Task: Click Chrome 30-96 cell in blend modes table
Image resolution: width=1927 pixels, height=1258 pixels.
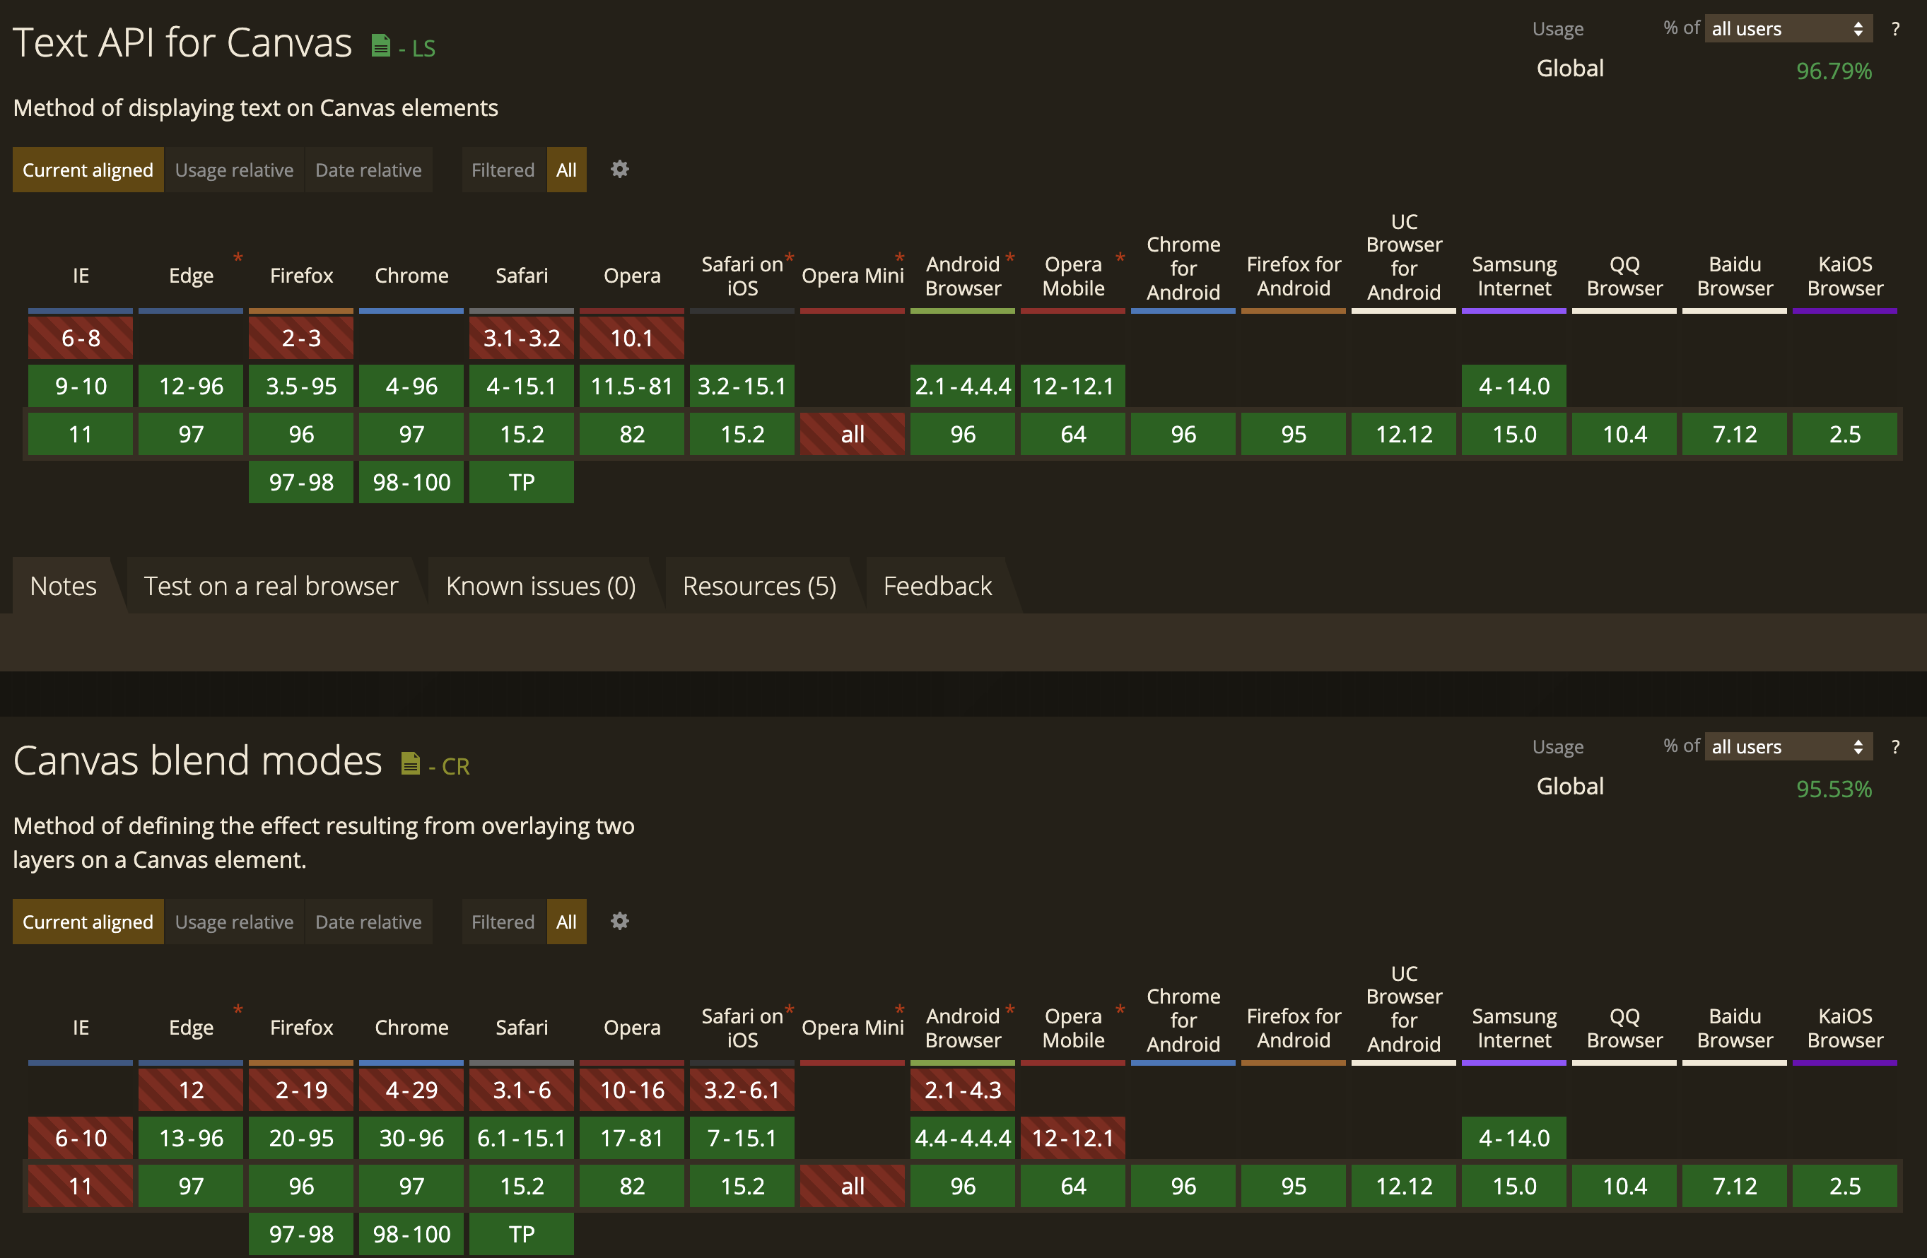Action: (x=411, y=1138)
